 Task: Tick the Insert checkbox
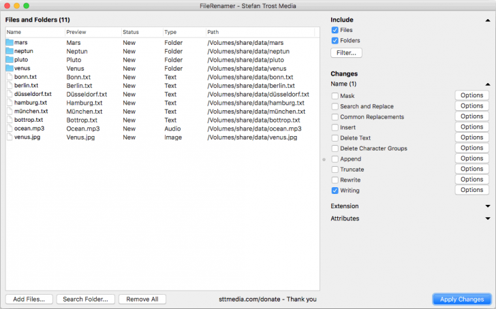(335, 127)
